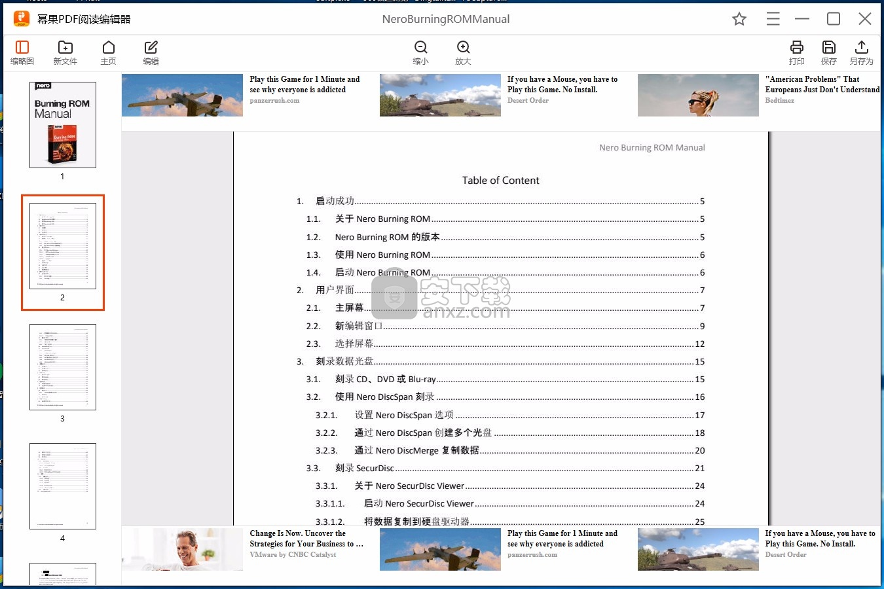The height and width of the screenshot is (589, 884).
Task: Click Save As (另存为) icon
Action: coord(861,52)
